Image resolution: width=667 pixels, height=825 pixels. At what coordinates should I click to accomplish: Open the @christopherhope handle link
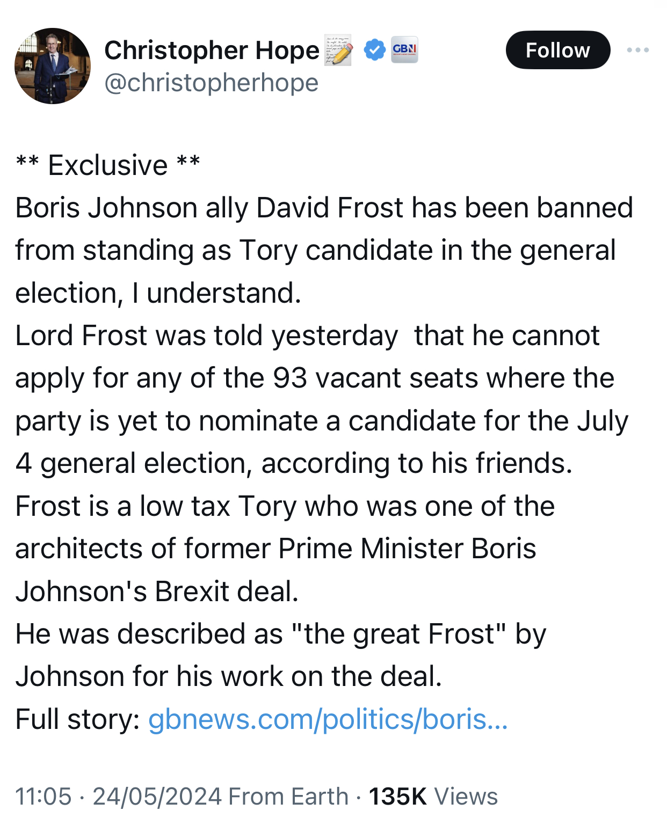click(211, 83)
